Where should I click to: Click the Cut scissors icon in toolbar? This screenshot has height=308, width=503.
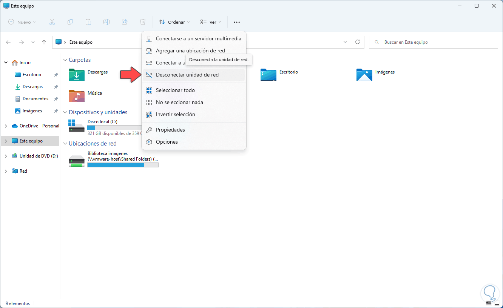(x=52, y=22)
